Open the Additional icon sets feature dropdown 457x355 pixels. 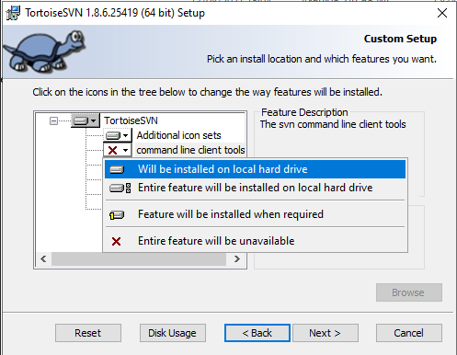(x=118, y=135)
